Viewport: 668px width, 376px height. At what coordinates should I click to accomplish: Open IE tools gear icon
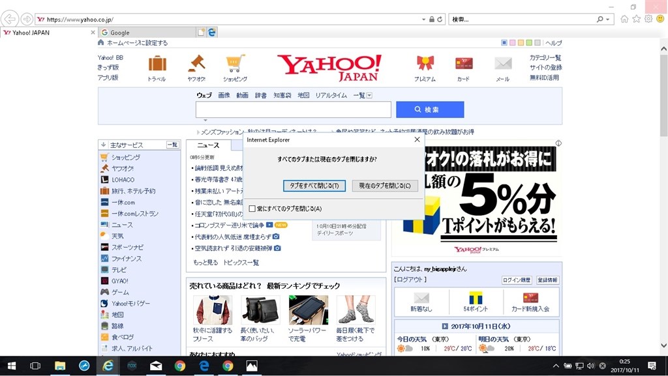(x=648, y=19)
